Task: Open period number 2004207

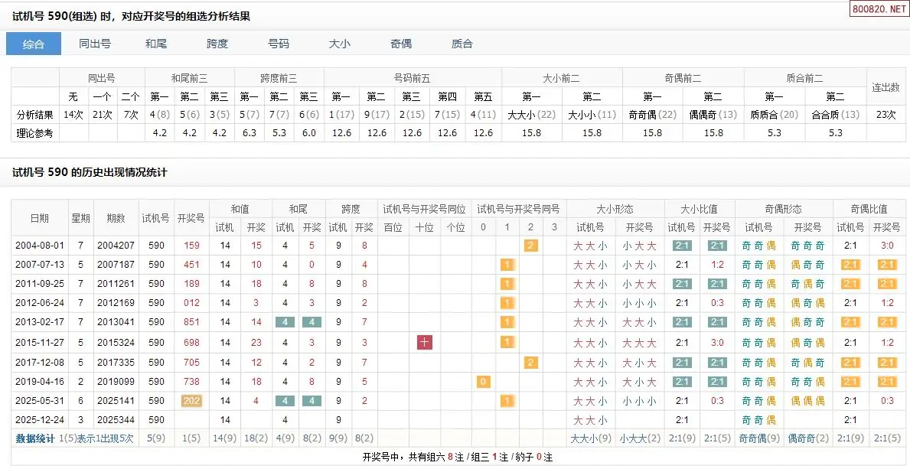Action: (116, 246)
